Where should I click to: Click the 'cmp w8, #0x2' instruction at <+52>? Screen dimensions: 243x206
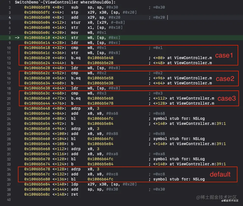[x=89, y=73]
